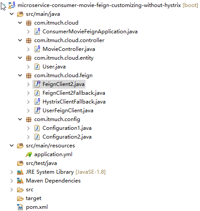Click the src/main/java source folder icon
This screenshot has width=200, height=211.
pyautogui.click(x=20, y=14)
